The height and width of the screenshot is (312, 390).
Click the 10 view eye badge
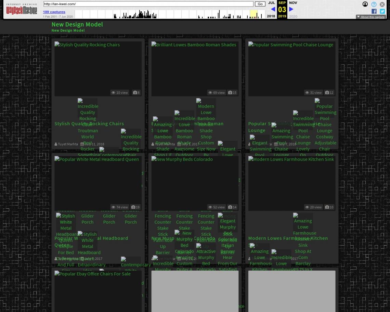[x=120, y=93]
